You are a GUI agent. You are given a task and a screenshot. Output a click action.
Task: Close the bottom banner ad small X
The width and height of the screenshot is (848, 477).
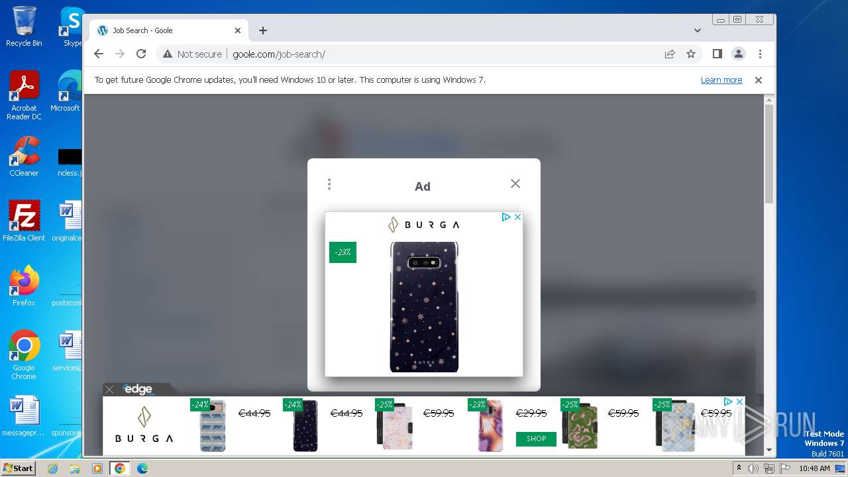click(x=739, y=401)
